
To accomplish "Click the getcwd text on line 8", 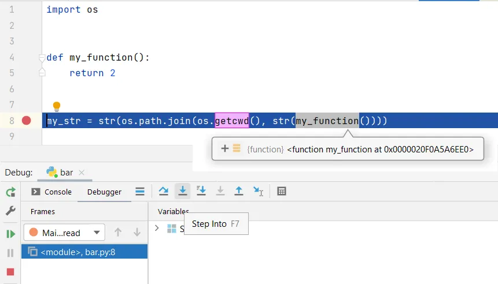I will click(x=232, y=121).
